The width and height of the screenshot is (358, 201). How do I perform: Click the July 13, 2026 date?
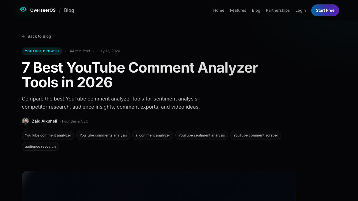[109, 51]
